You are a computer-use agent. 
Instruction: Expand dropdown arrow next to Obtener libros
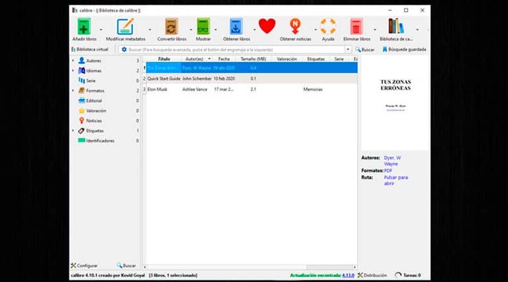(x=254, y=30)
